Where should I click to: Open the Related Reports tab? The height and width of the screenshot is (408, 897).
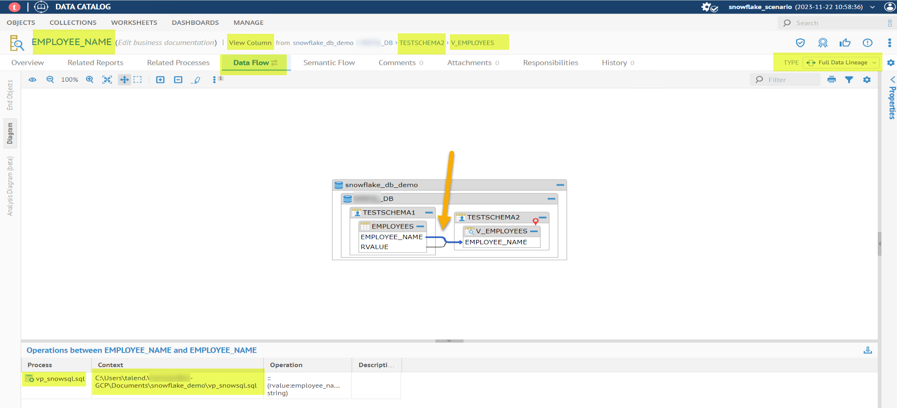click(x=95, y=62)
